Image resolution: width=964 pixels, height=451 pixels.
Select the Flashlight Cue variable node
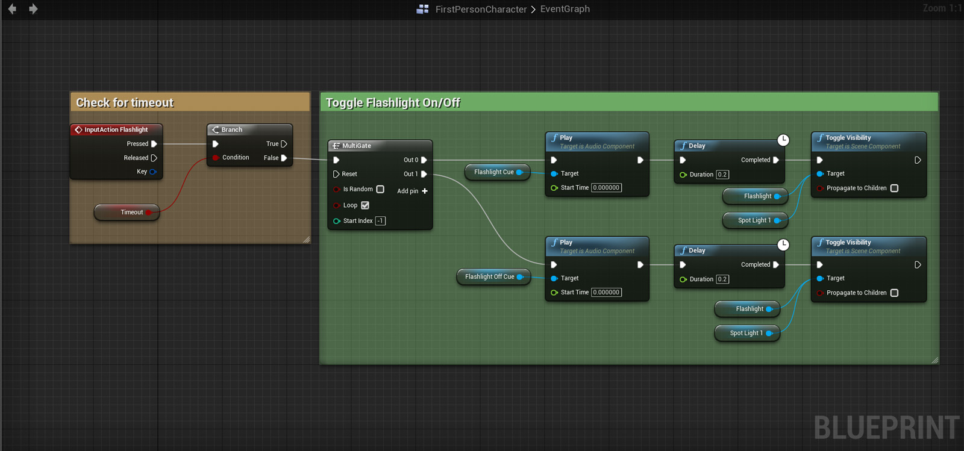click(x=498, y=172)
